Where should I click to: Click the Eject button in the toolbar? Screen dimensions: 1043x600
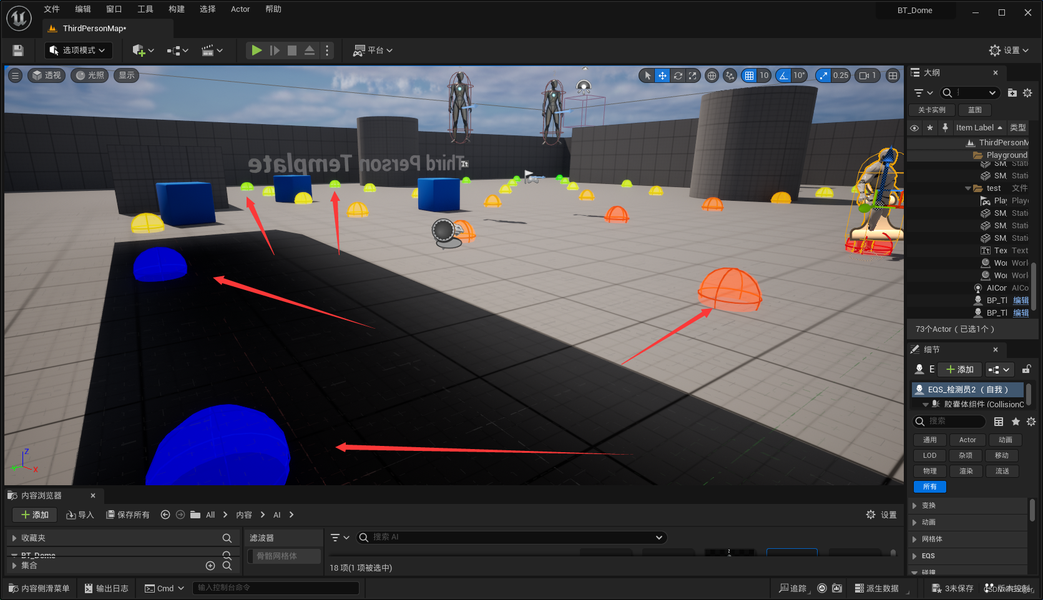[310, 51]
